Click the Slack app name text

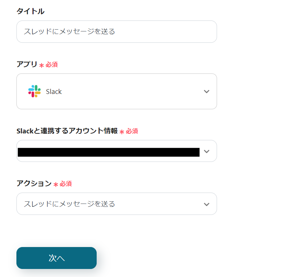[x=54, y=92]
